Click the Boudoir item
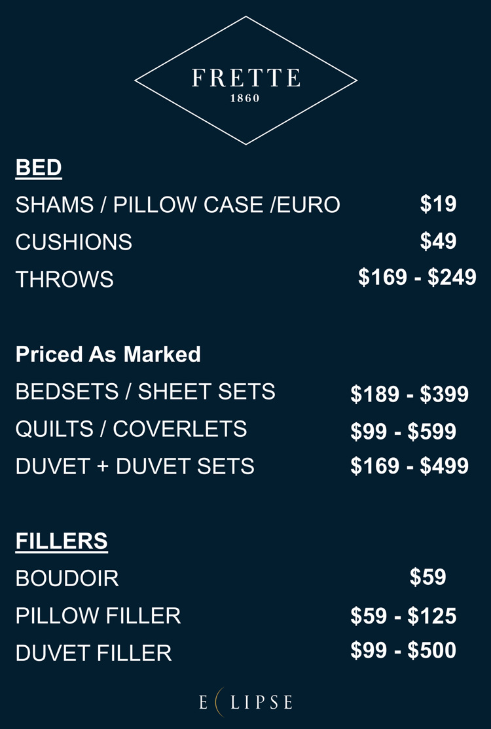This screenshot has width=491, height=729. tap(67, 578)
